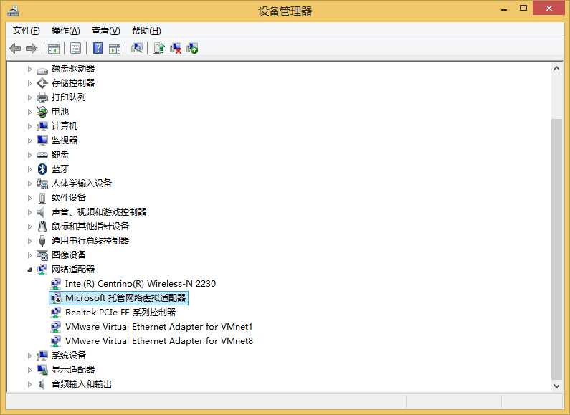
Task: Select the 电池 category label
Action: pyautogui.click(x=60, y=112)
